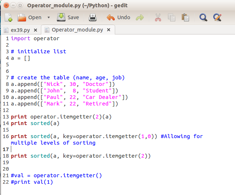Click the file icon on the ex39.py tab
The image size is (235, 195).
pos(6,30)
